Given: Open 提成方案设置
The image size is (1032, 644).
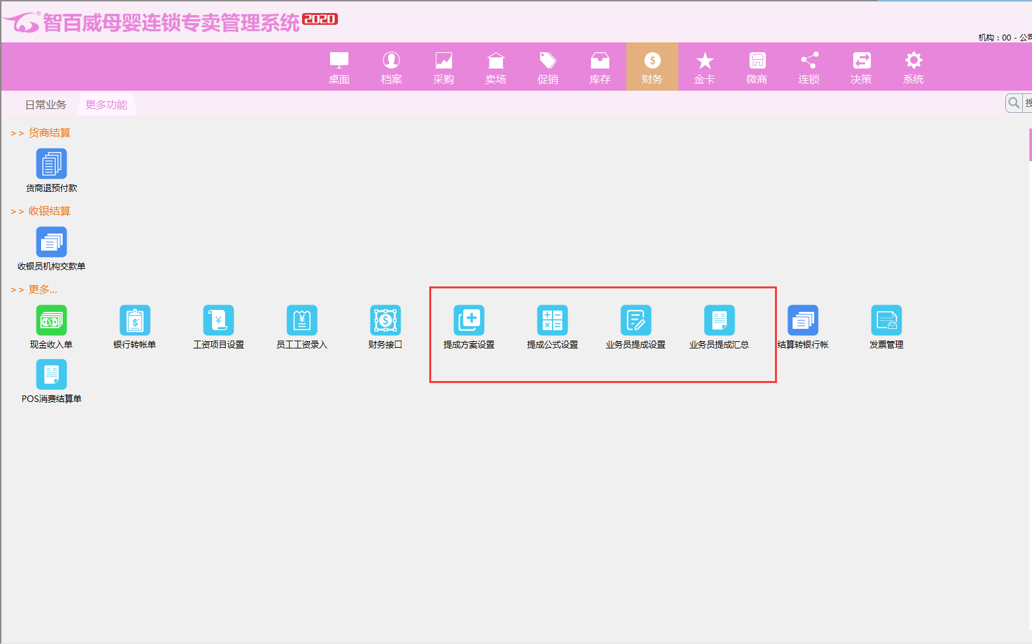Looking at the screenshot, I should click(x=469, y=320).
